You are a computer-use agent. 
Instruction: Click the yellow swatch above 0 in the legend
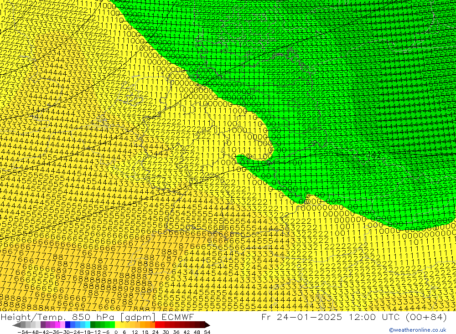[118, 325]
